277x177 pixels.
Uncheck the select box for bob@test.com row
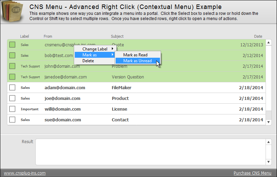click(x=12, y=55)
